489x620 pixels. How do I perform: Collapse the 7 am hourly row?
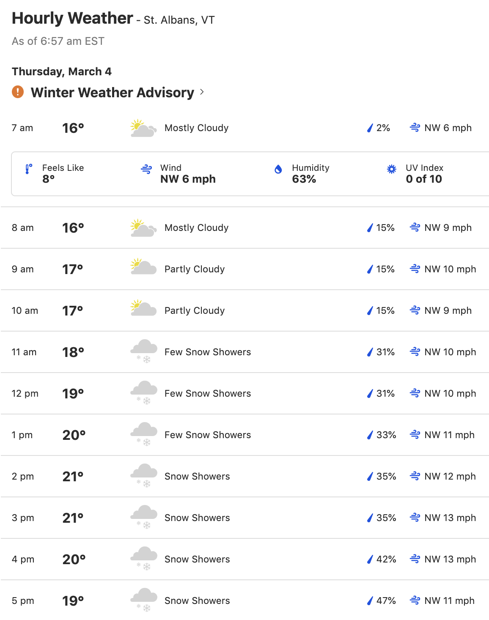pyautogui.click(x=245, y=128)
